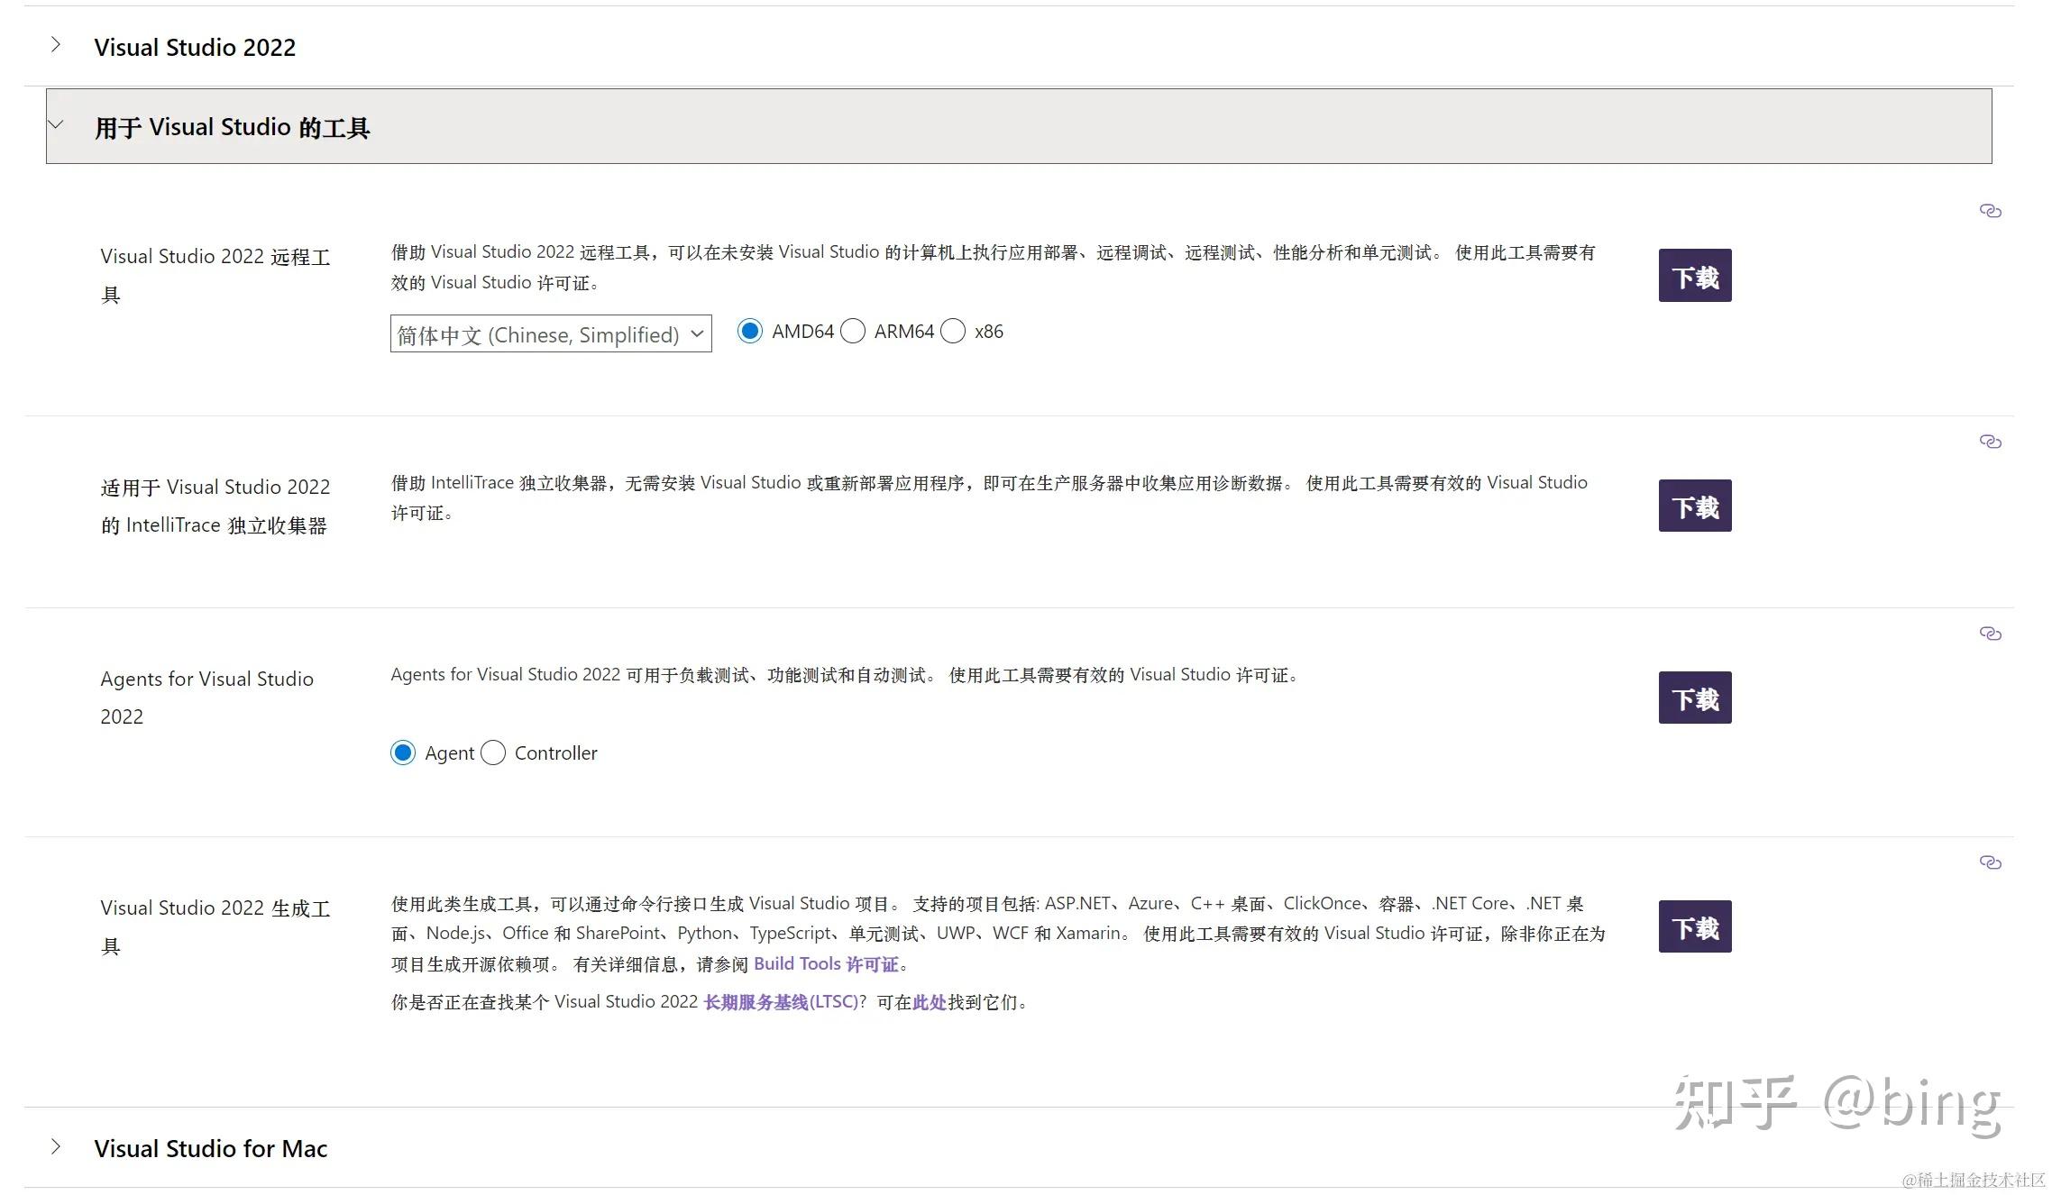Screen dimensions: 2052x1195
Task: Copy link icon for Visual Studio 2022 生成工具
Action: pos(1990,862)
